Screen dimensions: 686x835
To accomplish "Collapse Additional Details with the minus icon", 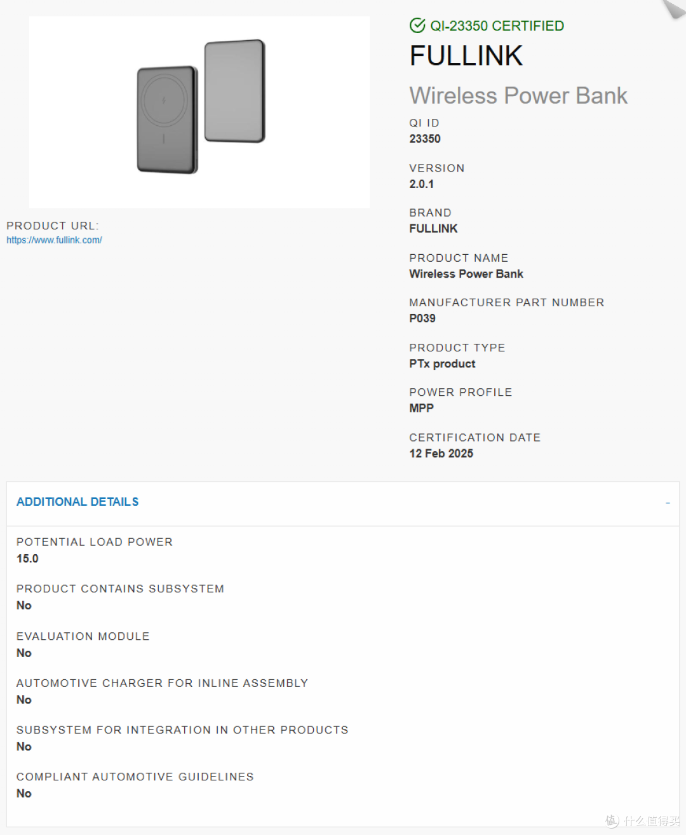I will pyautogui.click(x=668, y=503).
